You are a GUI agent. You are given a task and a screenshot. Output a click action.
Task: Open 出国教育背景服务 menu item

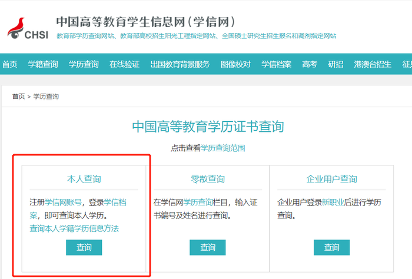click(x=180, y=64)
